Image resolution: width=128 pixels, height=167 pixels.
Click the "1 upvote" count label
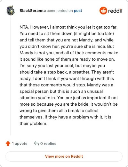(x=20, y=144)
